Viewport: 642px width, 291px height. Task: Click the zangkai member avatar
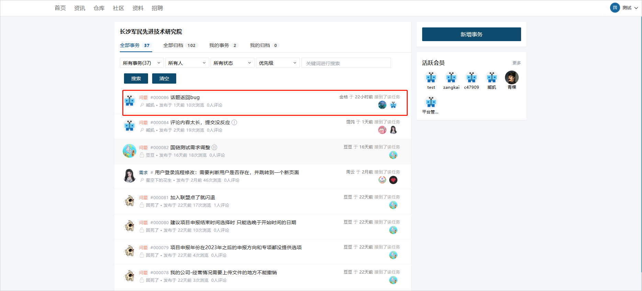click(451, 77)
